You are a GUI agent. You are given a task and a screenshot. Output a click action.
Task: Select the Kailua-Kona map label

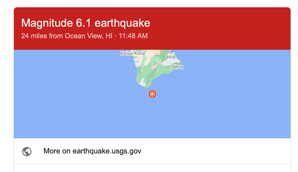(132, 53)
